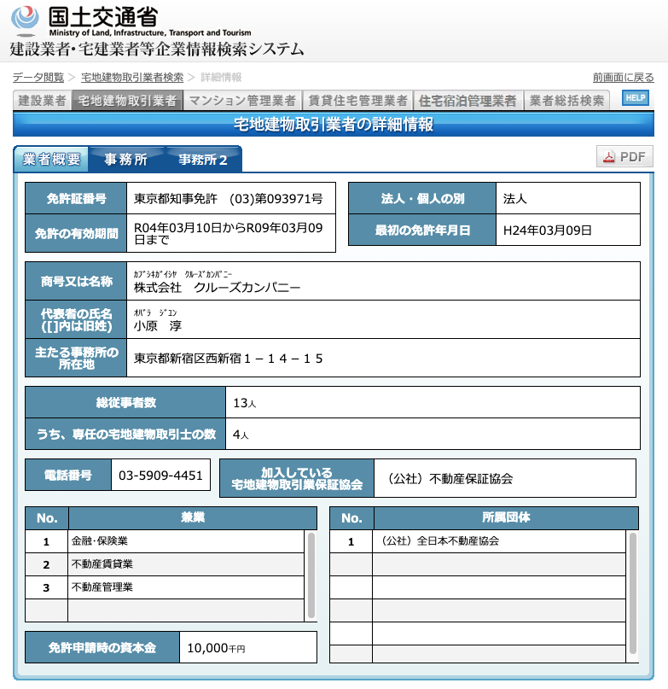Download the PDF via PDF button
Image resolution: width=668 pixels, height=689 pixels.
pos(624,156)
